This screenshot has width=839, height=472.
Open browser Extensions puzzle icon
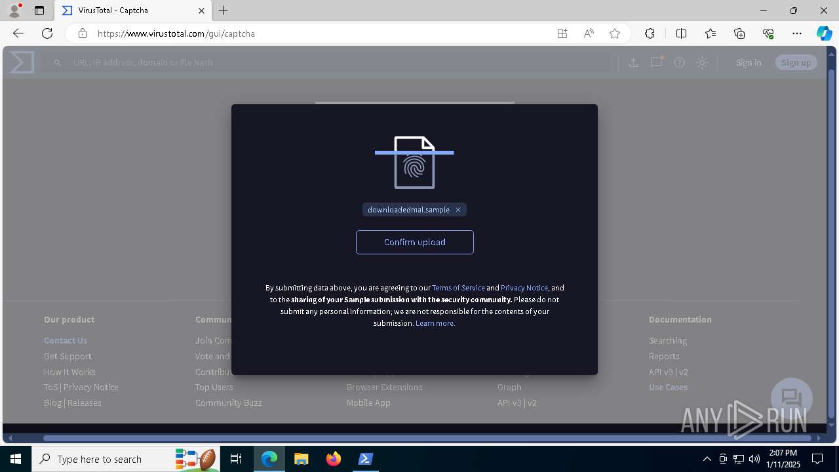(x=650, y=33)
